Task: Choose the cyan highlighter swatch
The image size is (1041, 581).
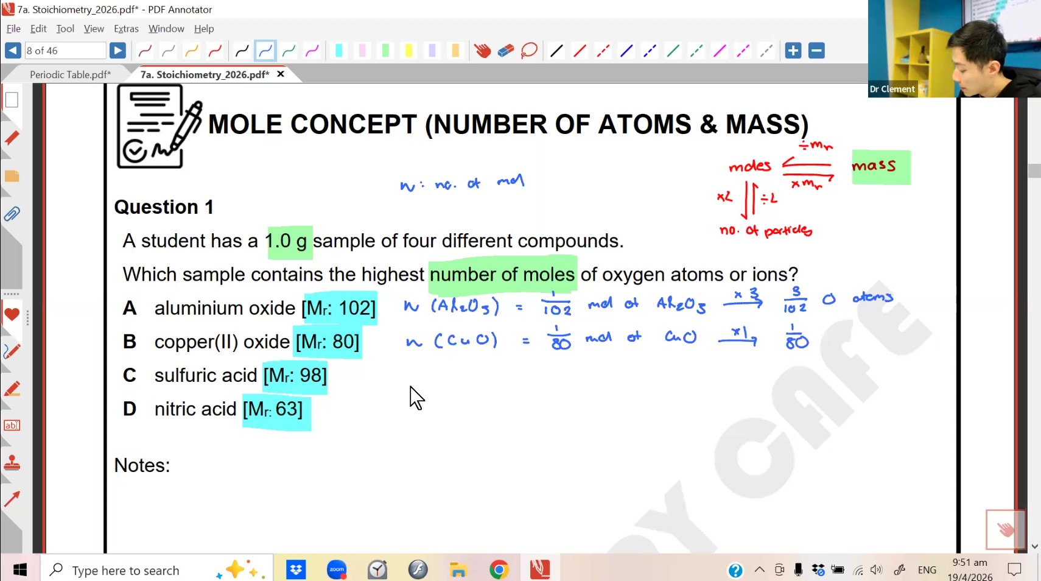Action: coord(339,51)
